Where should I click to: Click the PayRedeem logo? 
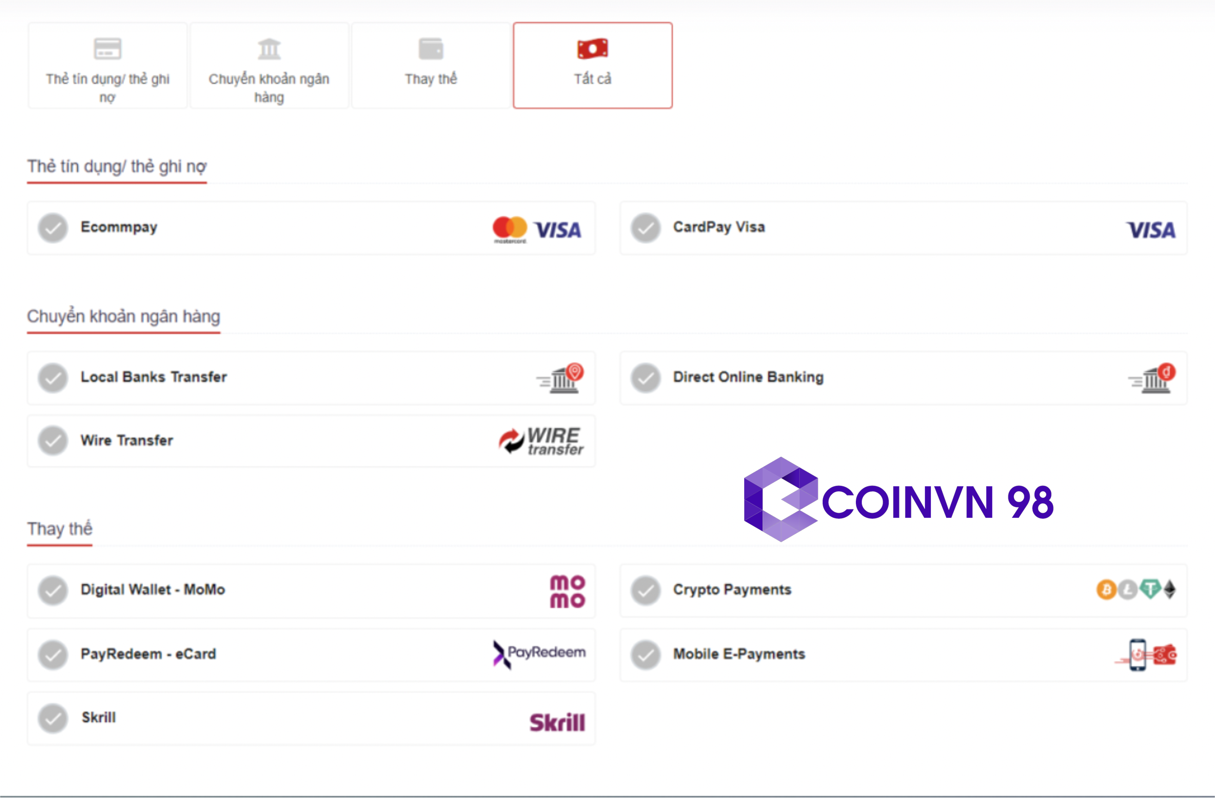coord(539,653)
